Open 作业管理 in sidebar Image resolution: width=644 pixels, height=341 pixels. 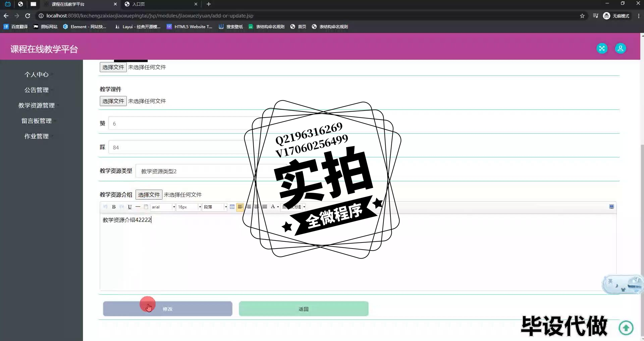click(37, 136)
